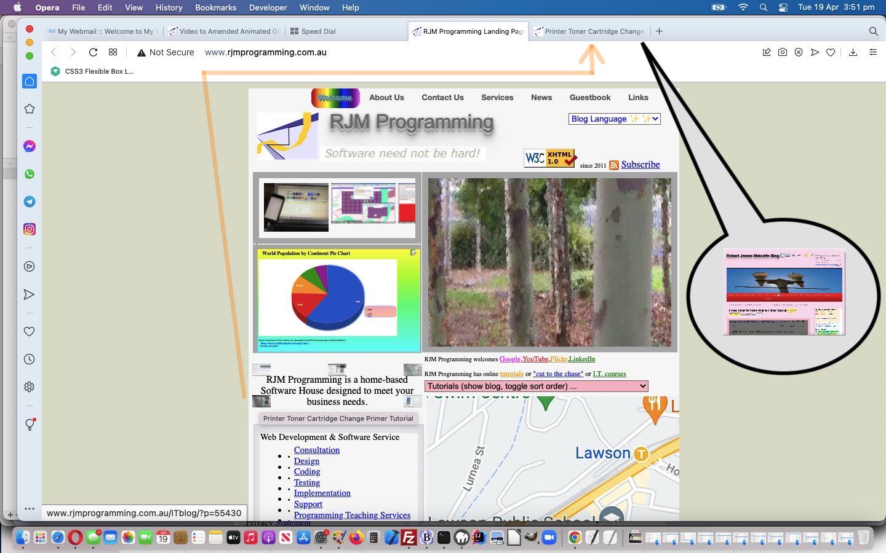Click the forest tree trunks photo

point(549,262)
